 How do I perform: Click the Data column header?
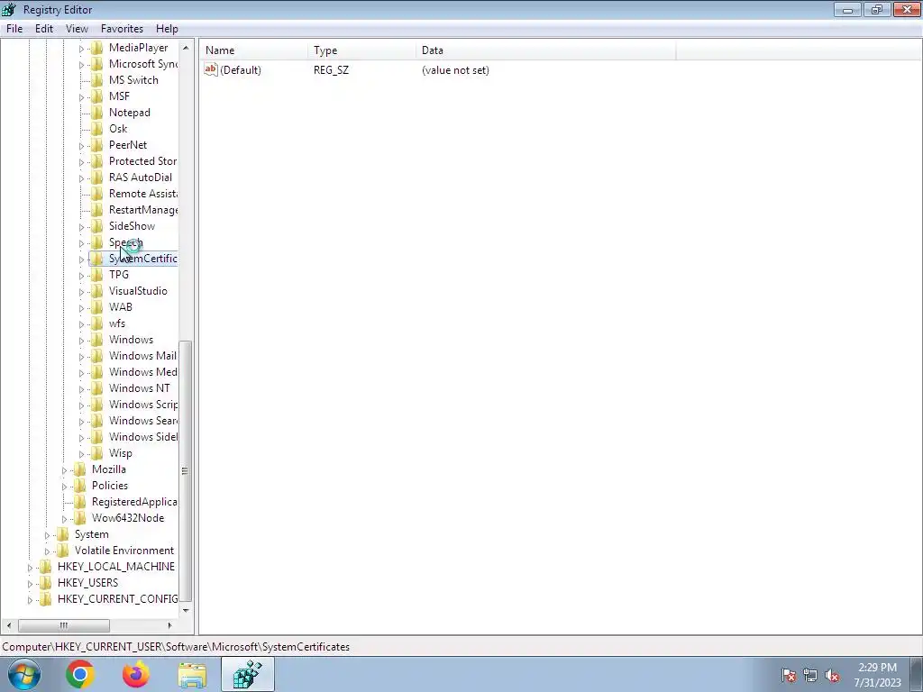[x=545, y=50]
